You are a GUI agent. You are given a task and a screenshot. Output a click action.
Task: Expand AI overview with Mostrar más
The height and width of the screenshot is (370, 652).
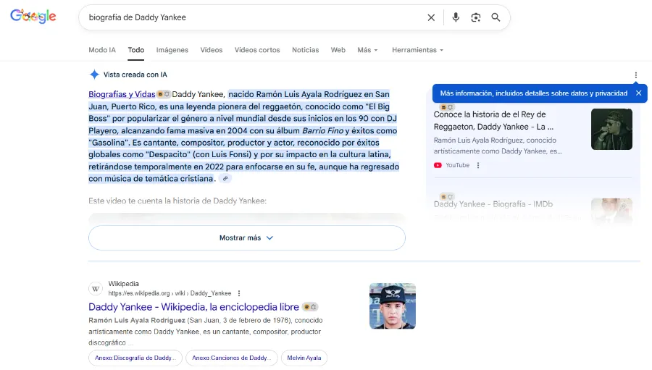pyautogui.click(x=246, y=237)
